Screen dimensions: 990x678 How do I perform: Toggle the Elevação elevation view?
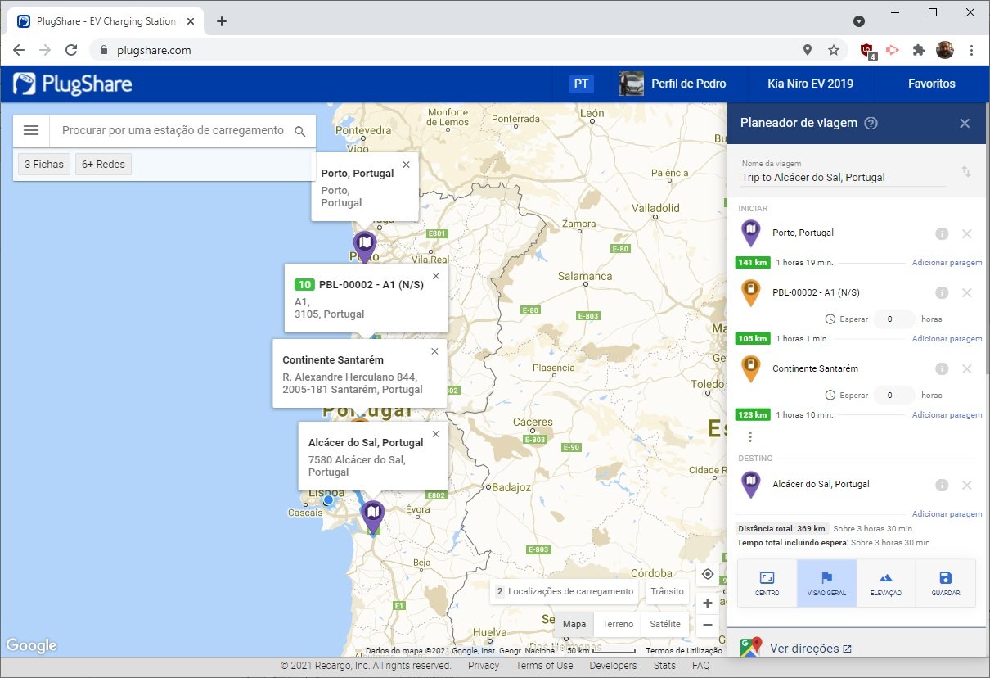pos(885,583)
